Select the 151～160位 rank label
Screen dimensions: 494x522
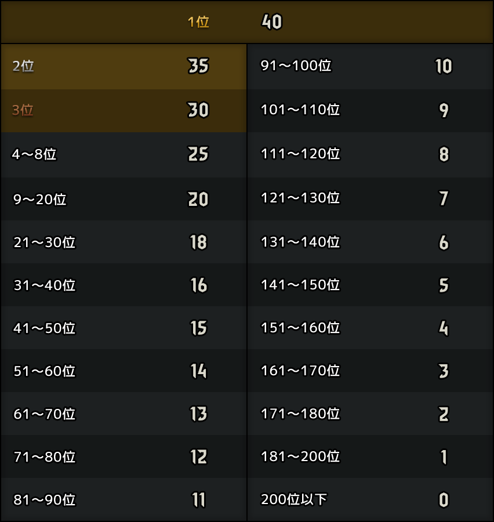[300, 328]
